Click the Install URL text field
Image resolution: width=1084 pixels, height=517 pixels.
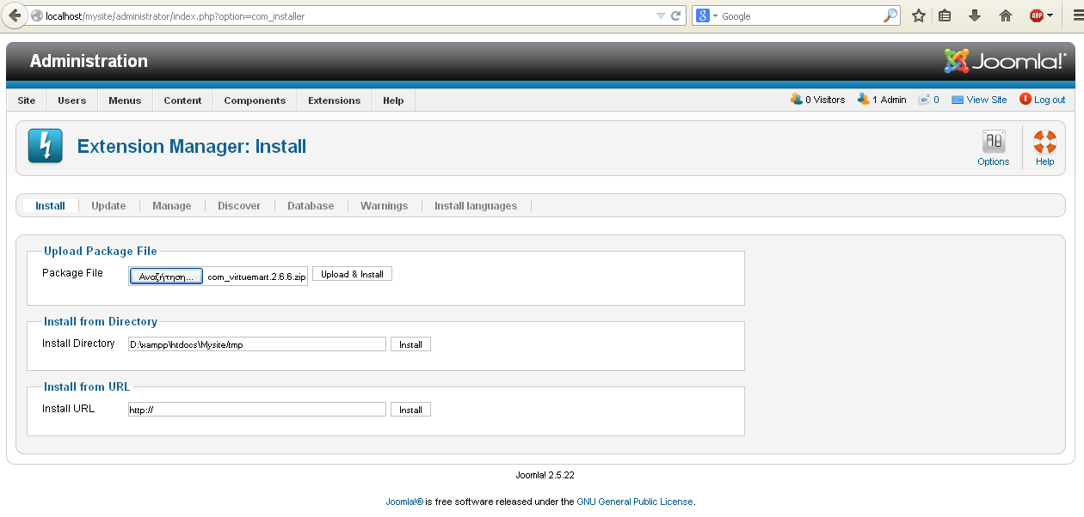(257, 410)
